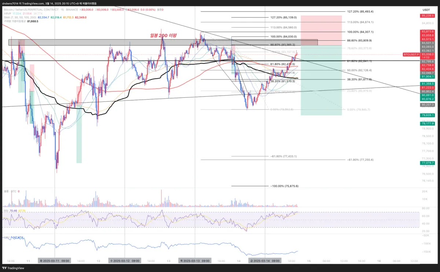Screen dimensions: 440x272
Task: Open the SMA (7, 30, 50, 100, 200) indicator legend
Action: [19, 17]
